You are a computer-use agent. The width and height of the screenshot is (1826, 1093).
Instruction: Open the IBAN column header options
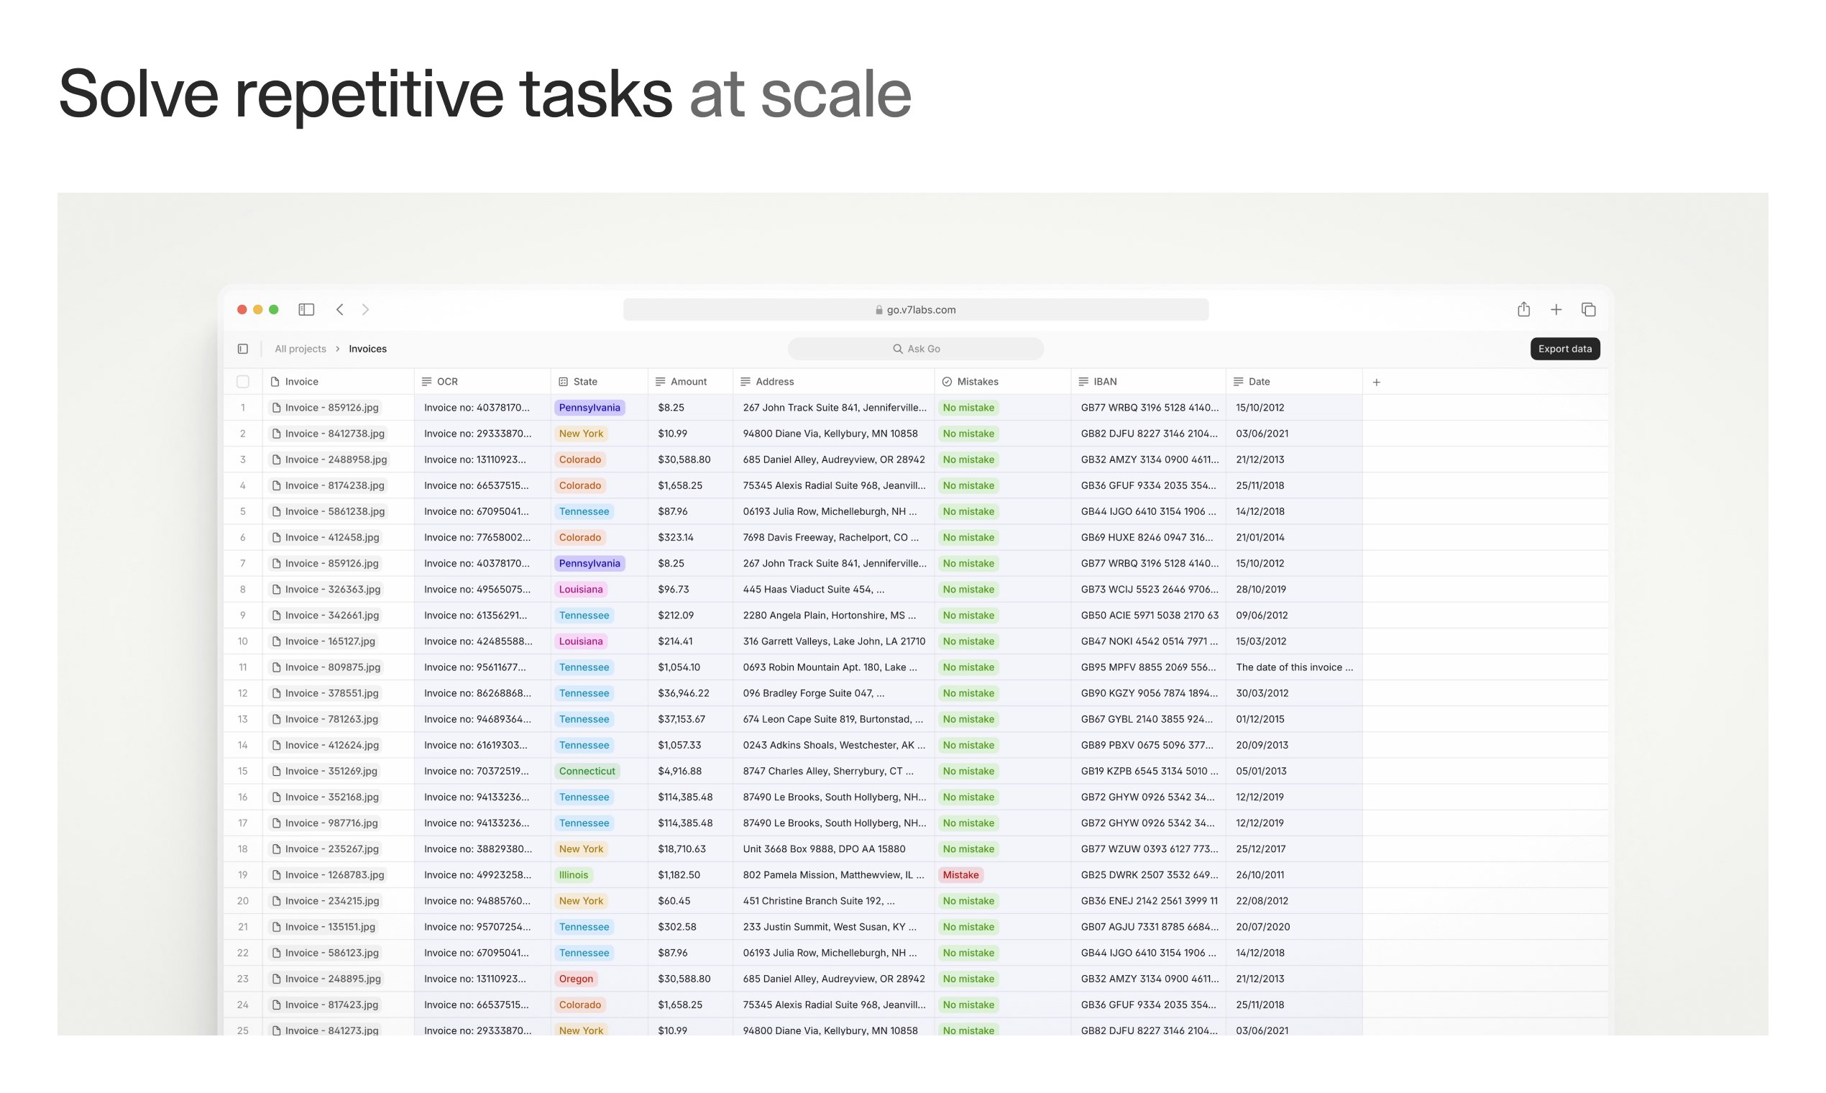[x=1104, y=382]
